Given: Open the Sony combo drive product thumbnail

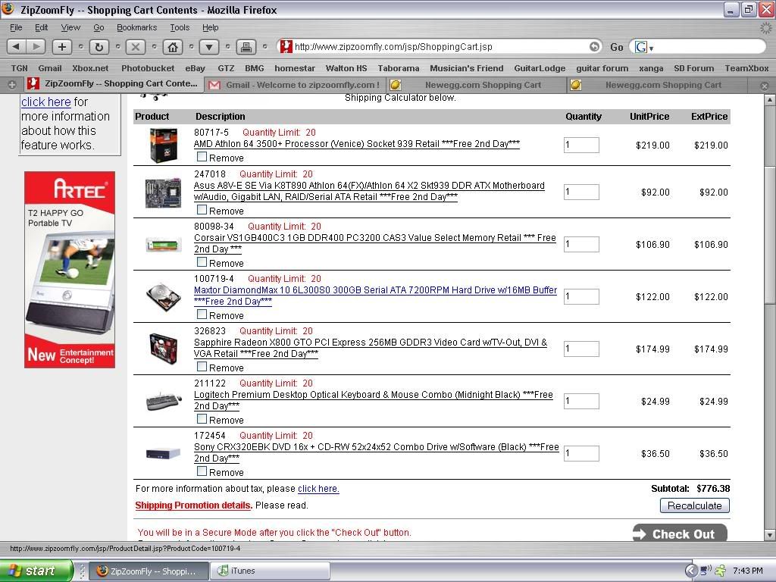Looking at the screenshot, I should 164,453.
